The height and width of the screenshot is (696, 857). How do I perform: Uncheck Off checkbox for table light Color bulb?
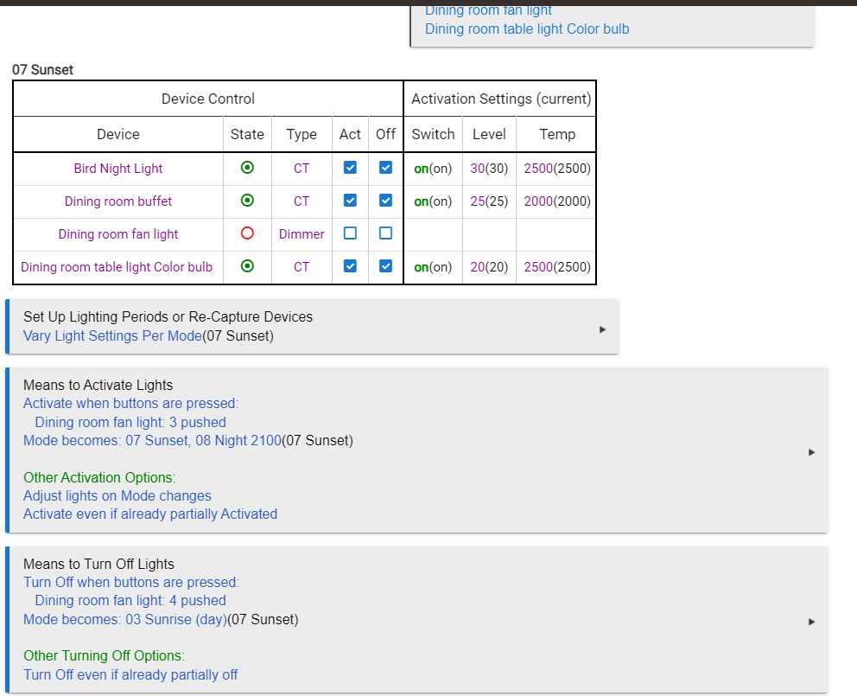click(385, 266)
